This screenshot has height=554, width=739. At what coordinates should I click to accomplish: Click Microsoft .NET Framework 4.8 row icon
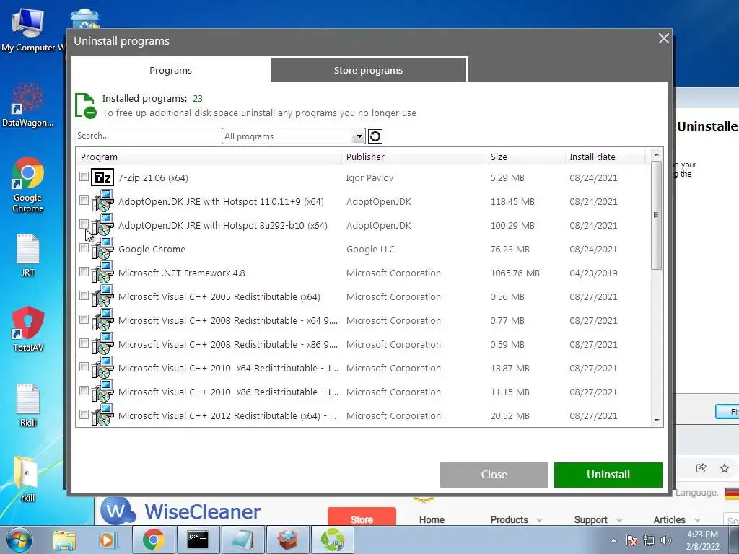102,272
